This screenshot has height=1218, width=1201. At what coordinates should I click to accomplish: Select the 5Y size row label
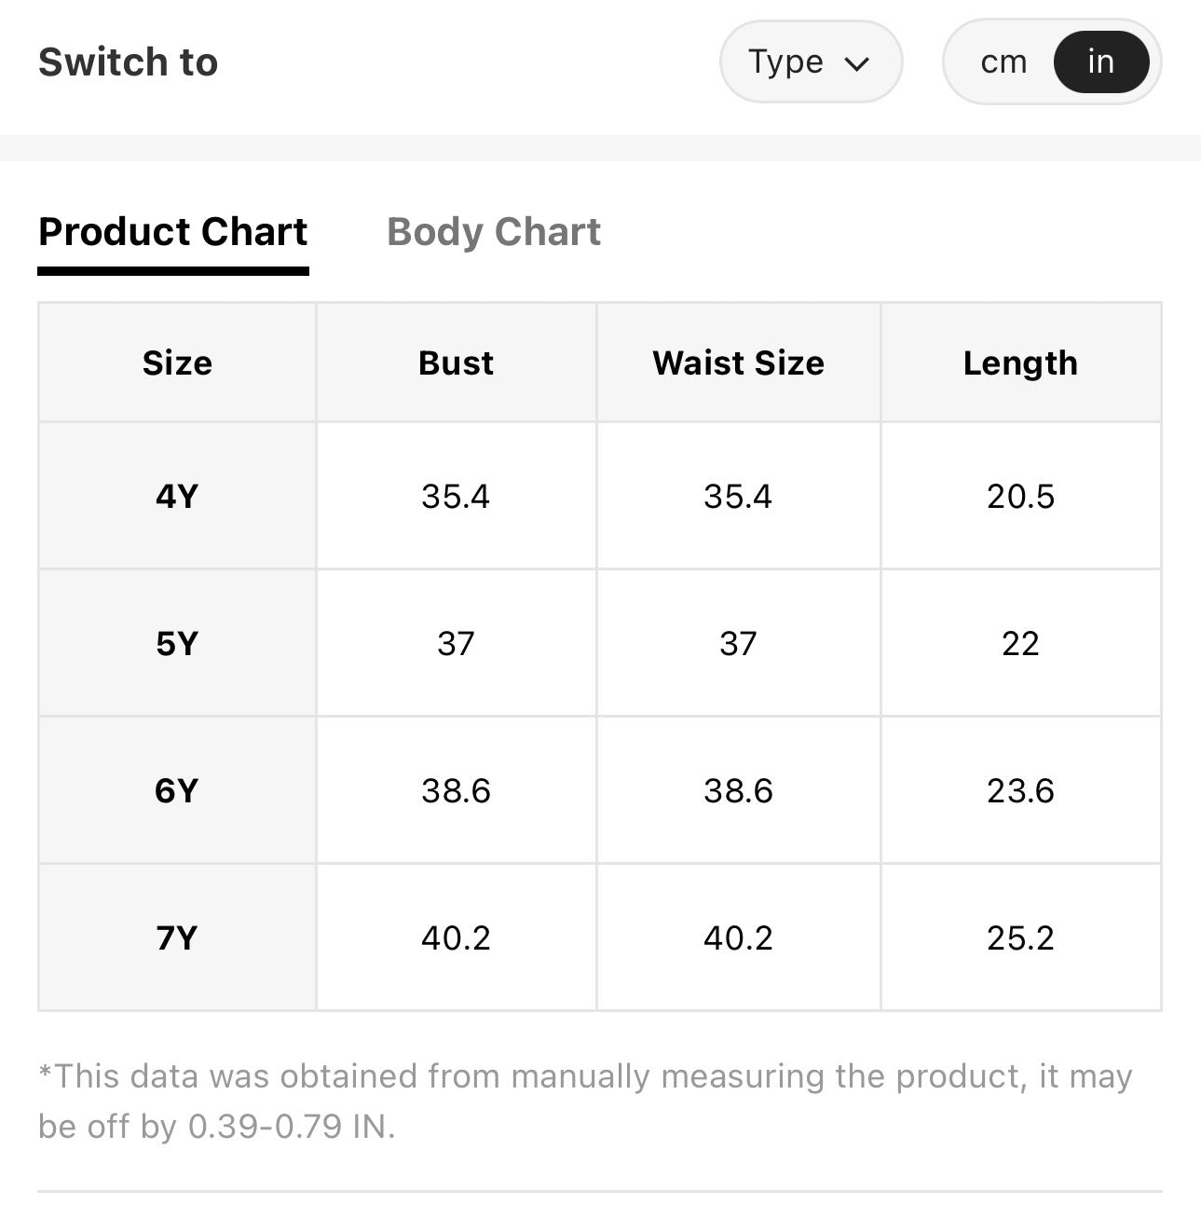point(177,643)
